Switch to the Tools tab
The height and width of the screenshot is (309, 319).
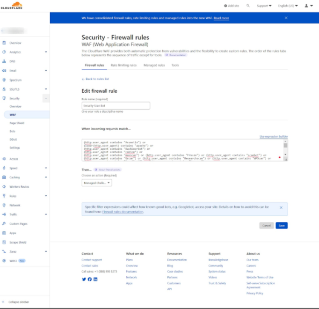pos(175,65)
